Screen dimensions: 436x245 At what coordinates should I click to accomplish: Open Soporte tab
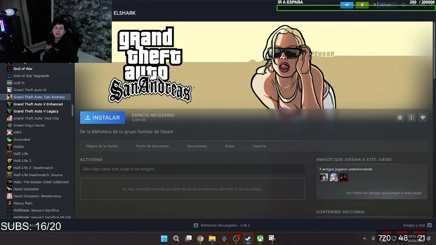(x=259, y=146)
